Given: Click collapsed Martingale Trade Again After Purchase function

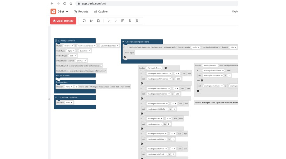Looking at the screenshot, I should 216,103.
